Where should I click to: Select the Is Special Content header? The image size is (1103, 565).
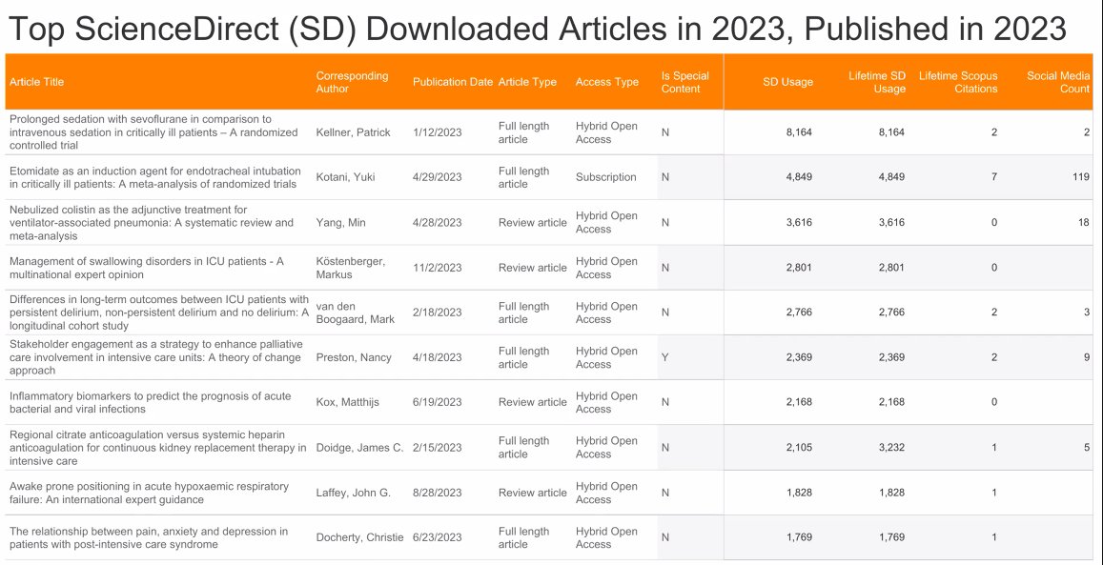[x=685, y=82]
